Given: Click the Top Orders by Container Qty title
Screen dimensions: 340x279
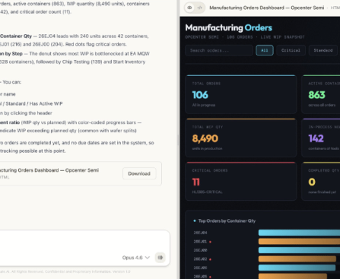Looking at the screenshot, I should 227,221.
